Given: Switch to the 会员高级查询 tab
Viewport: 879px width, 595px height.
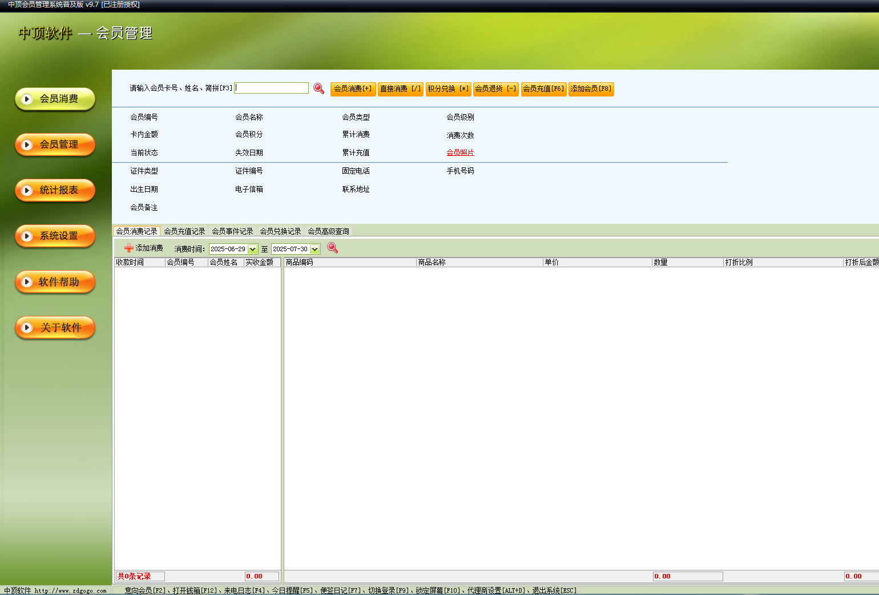Looking at the screenshot, I should [328, 231].
